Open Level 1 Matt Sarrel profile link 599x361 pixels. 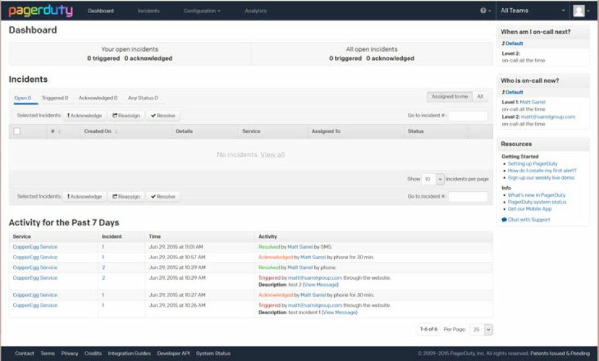pyautogui.click(x=533, y=102)
